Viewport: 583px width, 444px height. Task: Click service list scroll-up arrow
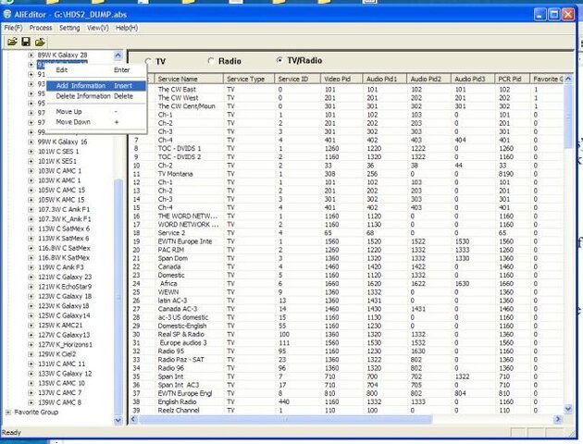pos(568,79)
